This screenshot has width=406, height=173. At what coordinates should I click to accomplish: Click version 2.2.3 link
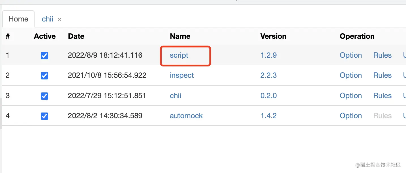tap(268, 75)
